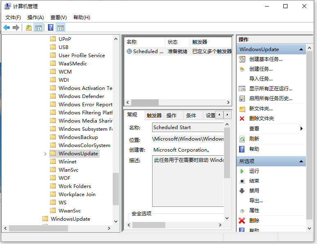Open the 帮助(H) menu
The image size is (317, 244).
tap(82, 18)
